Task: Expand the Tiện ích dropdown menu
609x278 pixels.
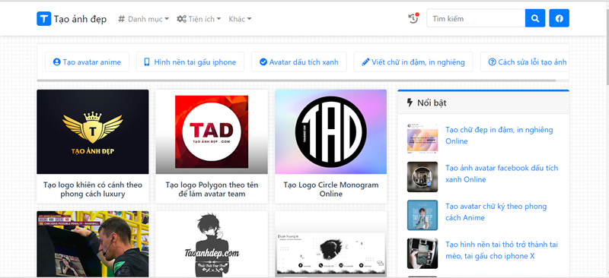Action: pos(199,19)
